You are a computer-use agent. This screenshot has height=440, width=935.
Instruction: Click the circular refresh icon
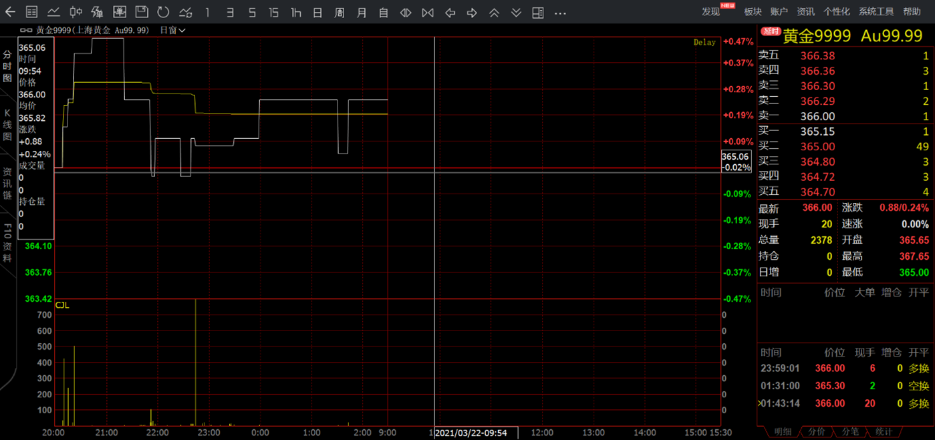pyautogui.click(x=163, y=12)
